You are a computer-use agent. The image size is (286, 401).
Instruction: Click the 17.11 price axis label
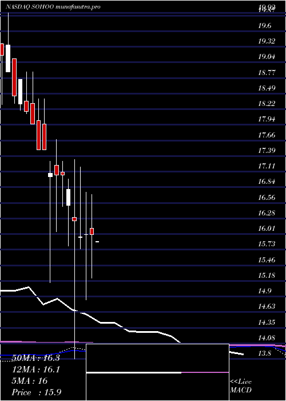pos(267,166)
